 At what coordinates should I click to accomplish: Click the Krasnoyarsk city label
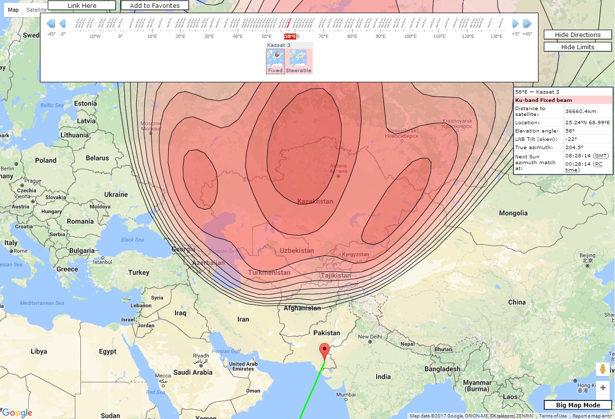(x=457, y=123)
